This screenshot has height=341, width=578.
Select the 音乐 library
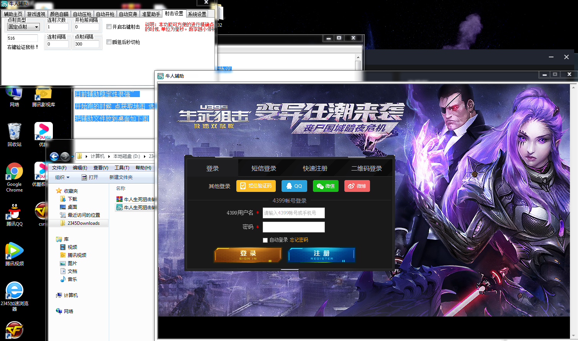tap(69, 279)
